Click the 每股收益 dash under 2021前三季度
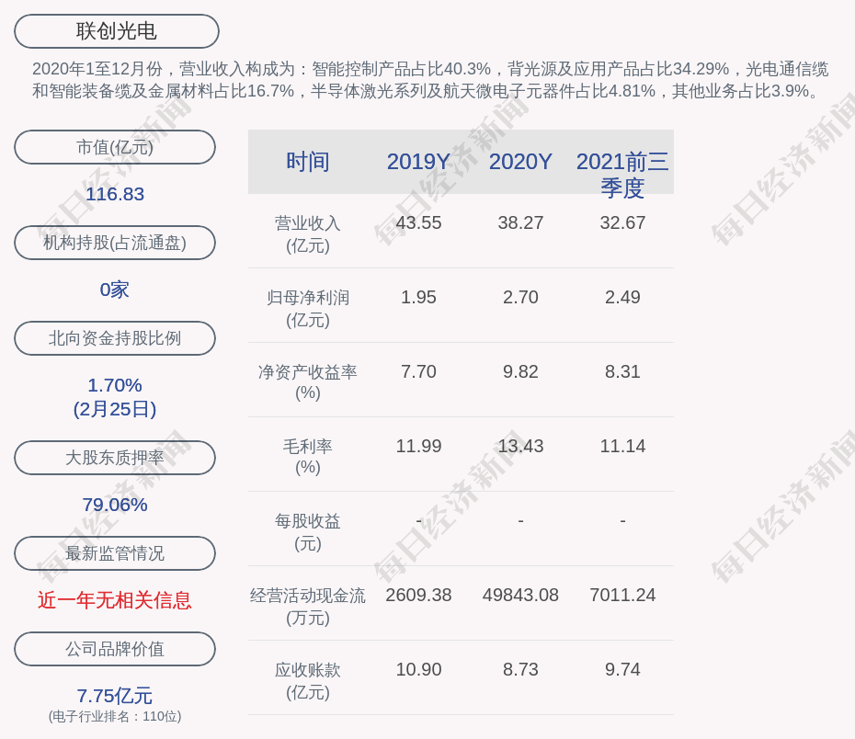855x739 pixels. point(622,521)
